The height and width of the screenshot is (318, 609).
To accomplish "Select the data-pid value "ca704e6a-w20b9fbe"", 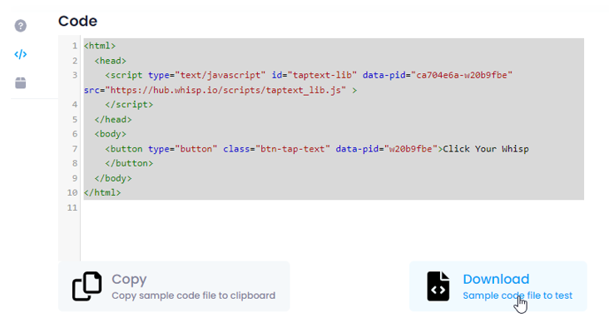I will pyautogui.click(x=462, y=75).
